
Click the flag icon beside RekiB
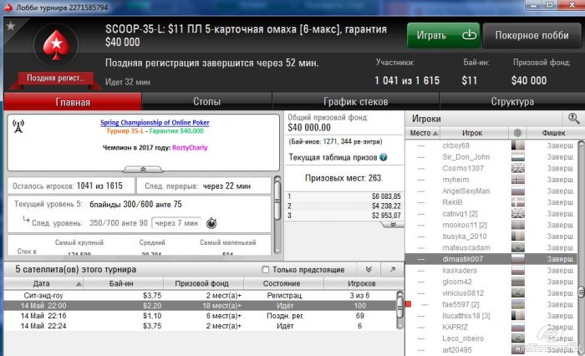[518, 202]
